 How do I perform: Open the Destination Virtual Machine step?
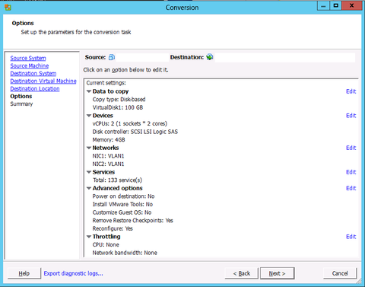click(43, 81)
